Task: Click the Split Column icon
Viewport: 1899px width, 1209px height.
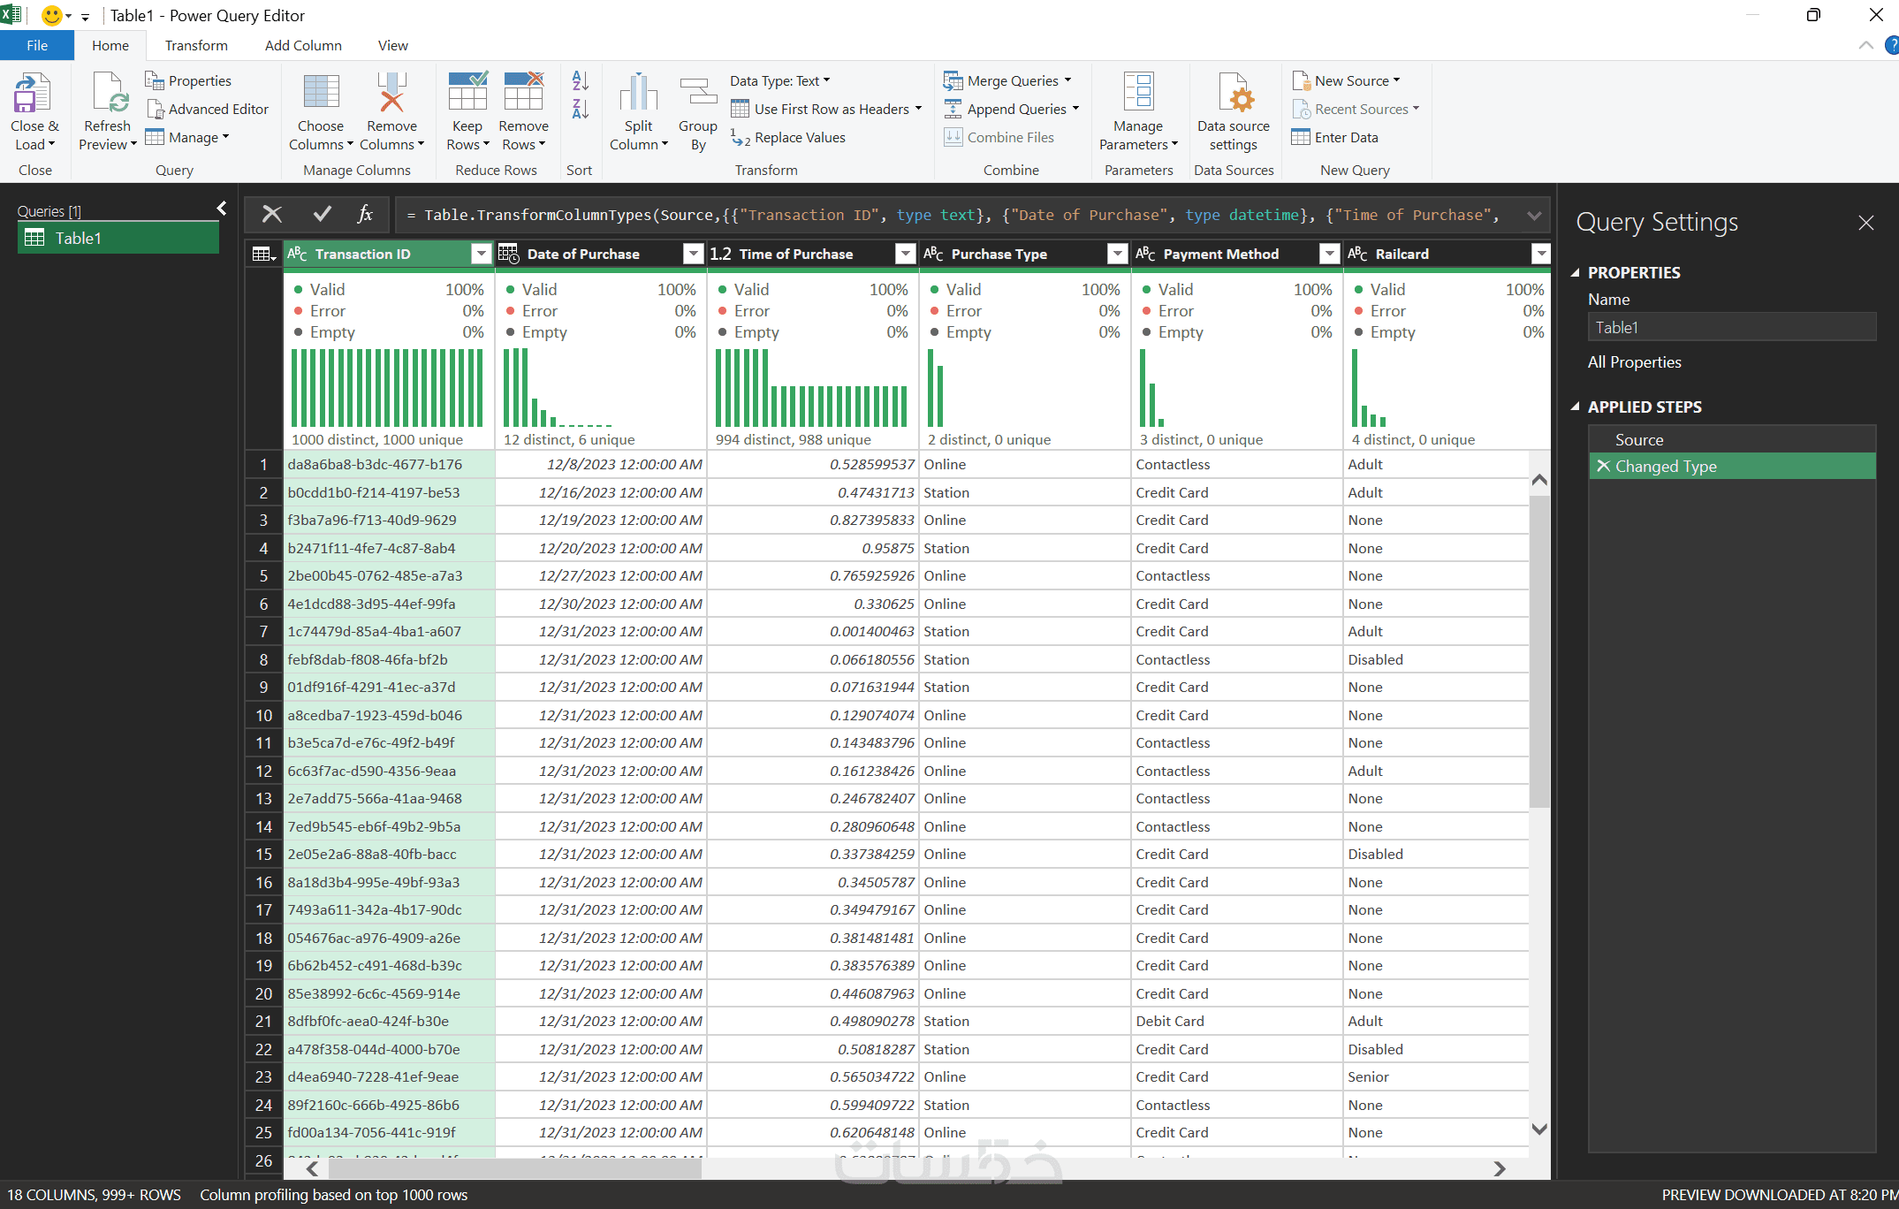Action: pos(638,93)
